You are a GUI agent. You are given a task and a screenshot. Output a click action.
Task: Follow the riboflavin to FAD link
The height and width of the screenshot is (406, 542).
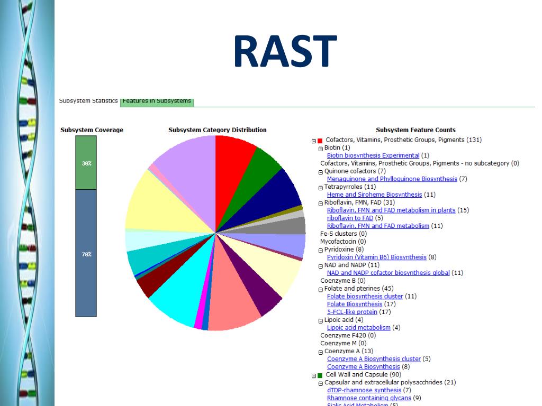tap(350, 218)
